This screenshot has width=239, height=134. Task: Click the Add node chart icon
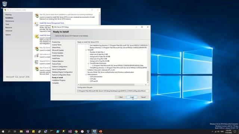(x=37, y=55)
